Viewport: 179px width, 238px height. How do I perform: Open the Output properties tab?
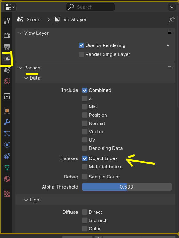click(x=7, y=47)
